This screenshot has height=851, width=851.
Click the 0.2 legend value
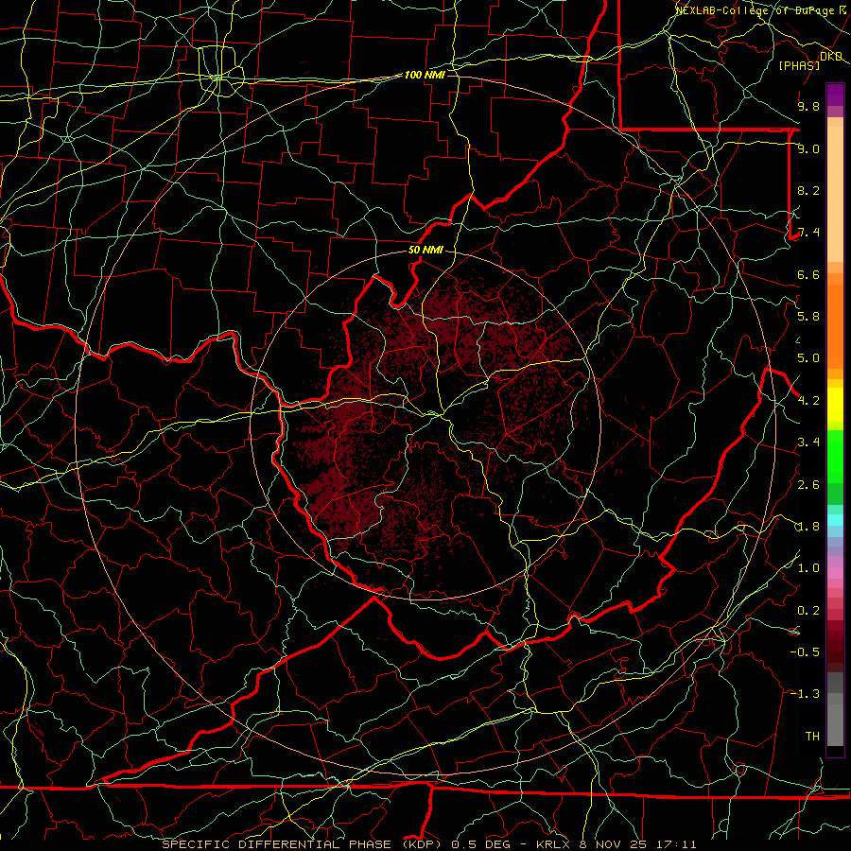pyautogui.click(x=808, y=611)
